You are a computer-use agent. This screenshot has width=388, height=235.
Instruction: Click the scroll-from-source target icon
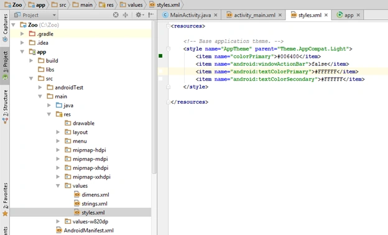[116, 15]
